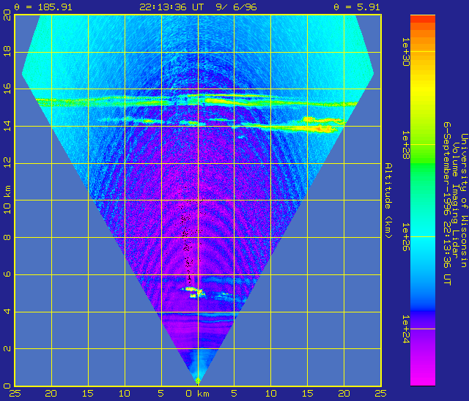This screenshot has height=401, width=469.
Task: Click the 0 km horizontal axis label
Action: coord(197,394)
